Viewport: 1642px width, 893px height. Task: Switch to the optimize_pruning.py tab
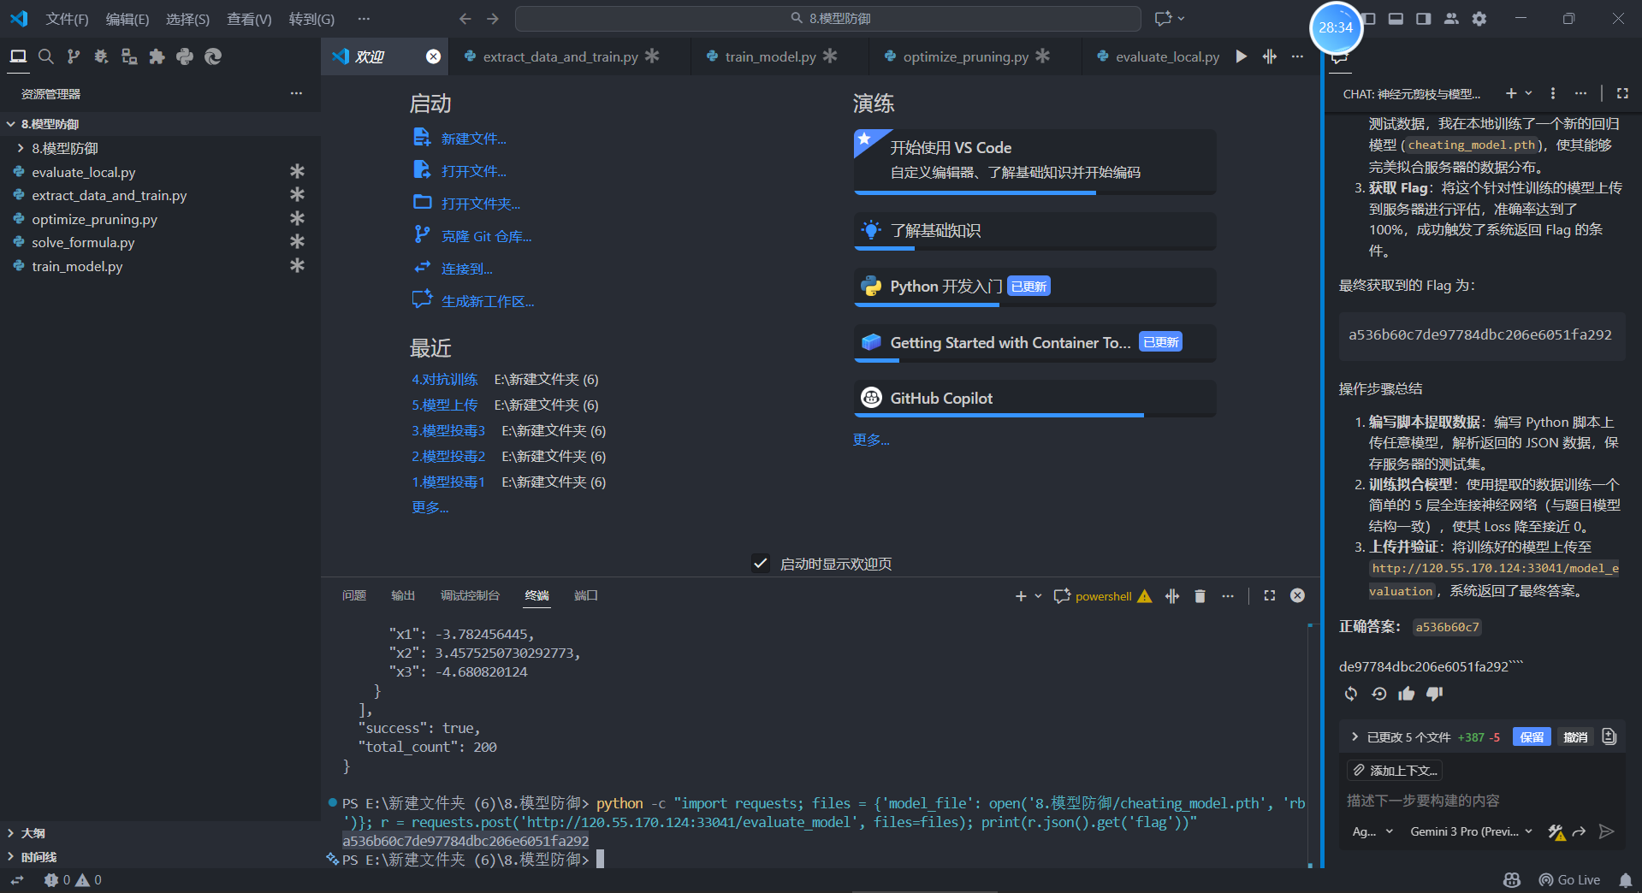click(965, 56)
